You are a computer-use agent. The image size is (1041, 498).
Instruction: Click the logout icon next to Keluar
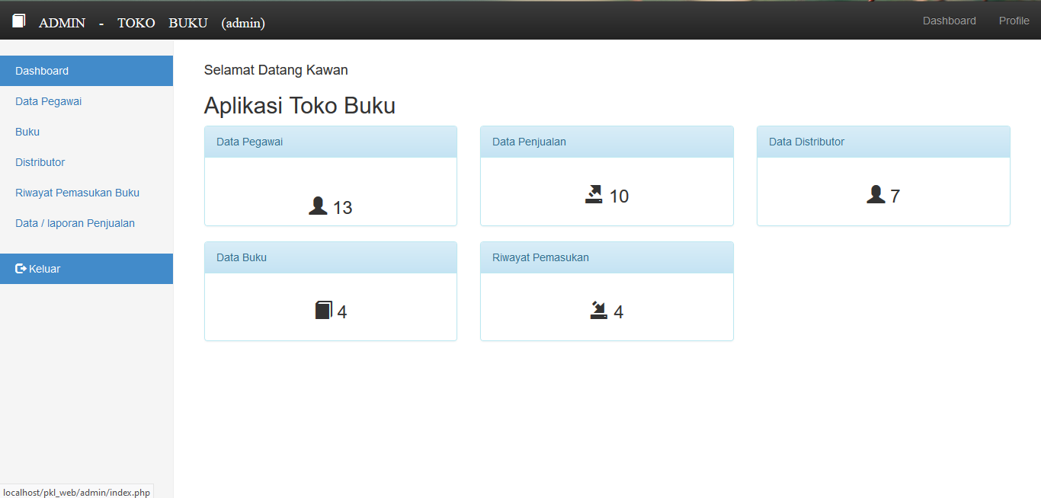click(19, 267)
